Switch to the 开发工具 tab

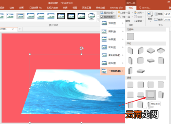coord(87,8)
